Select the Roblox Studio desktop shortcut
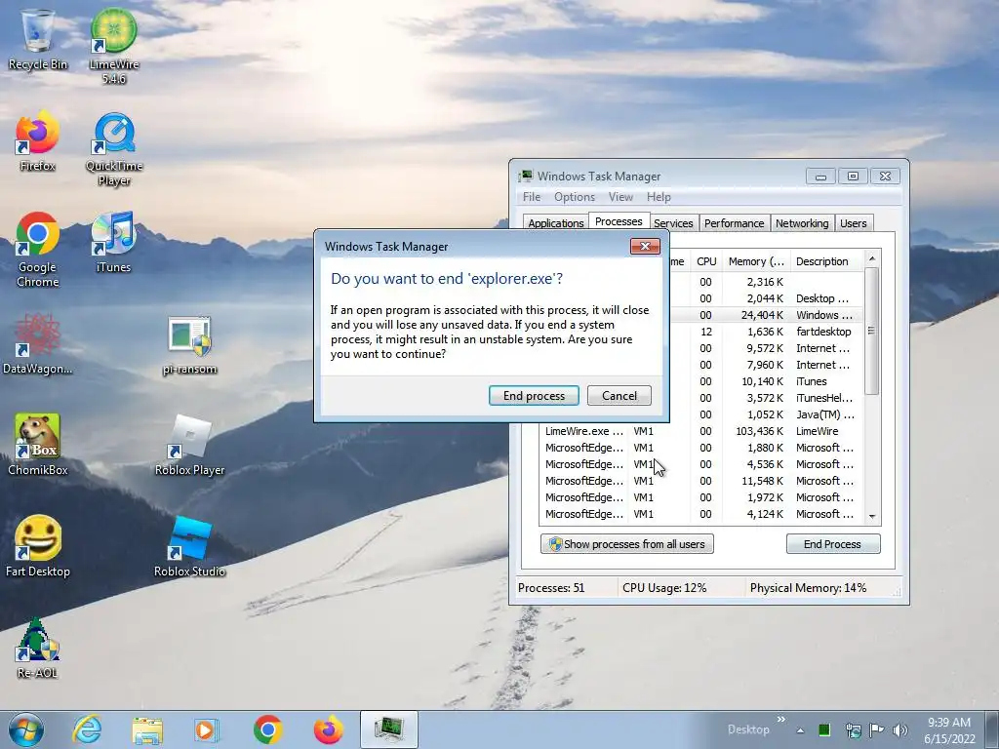The image size is (999, 749). click(190, 546)
